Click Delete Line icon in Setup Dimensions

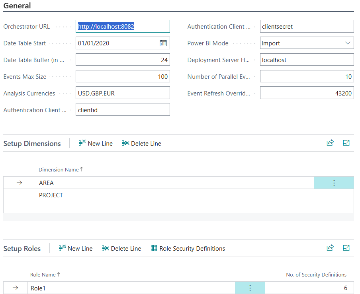tap(125, 143)
